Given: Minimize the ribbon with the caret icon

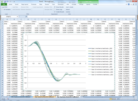Looking at the screenshot, I should tap(126, 4).
